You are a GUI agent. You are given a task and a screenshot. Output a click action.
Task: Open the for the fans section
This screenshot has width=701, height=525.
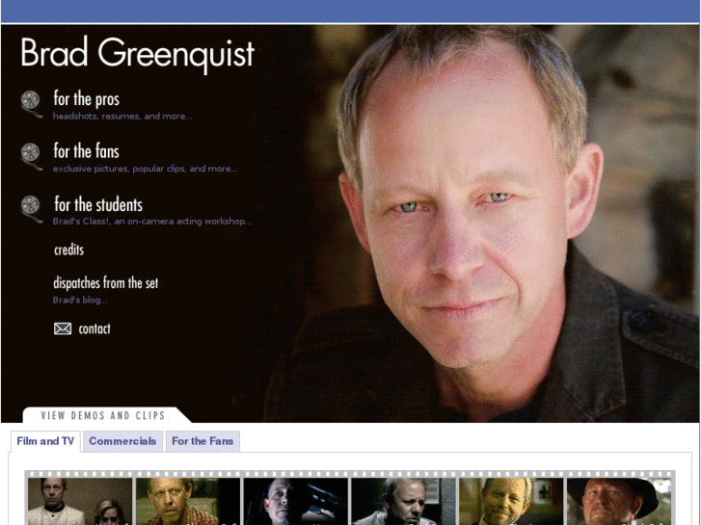pyautogui.click(x=86, y=151)
